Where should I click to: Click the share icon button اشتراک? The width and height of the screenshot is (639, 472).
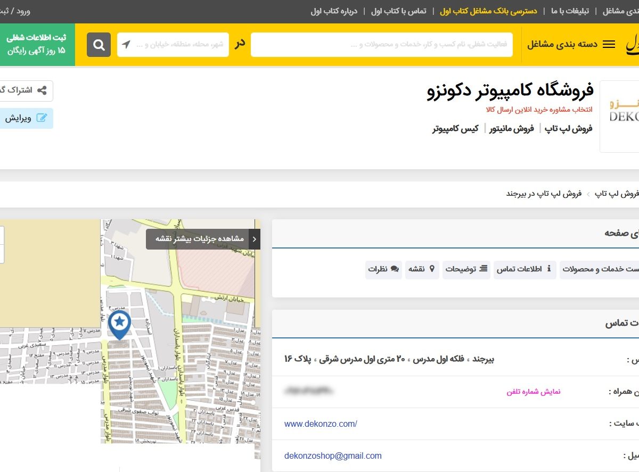click(27, 90)
